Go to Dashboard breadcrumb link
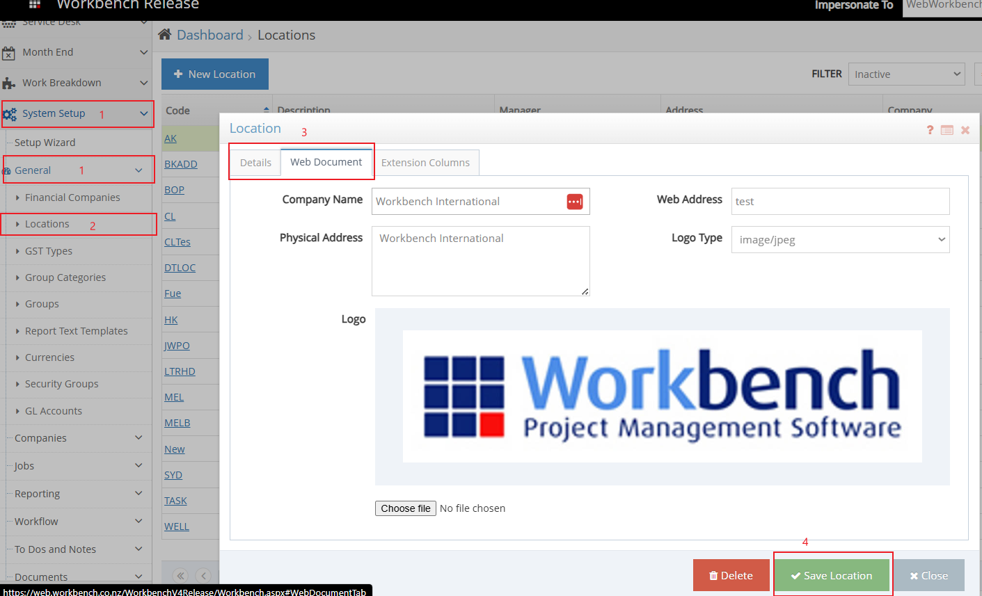Viewport: 982px width, 596px height. click(210, 35)
